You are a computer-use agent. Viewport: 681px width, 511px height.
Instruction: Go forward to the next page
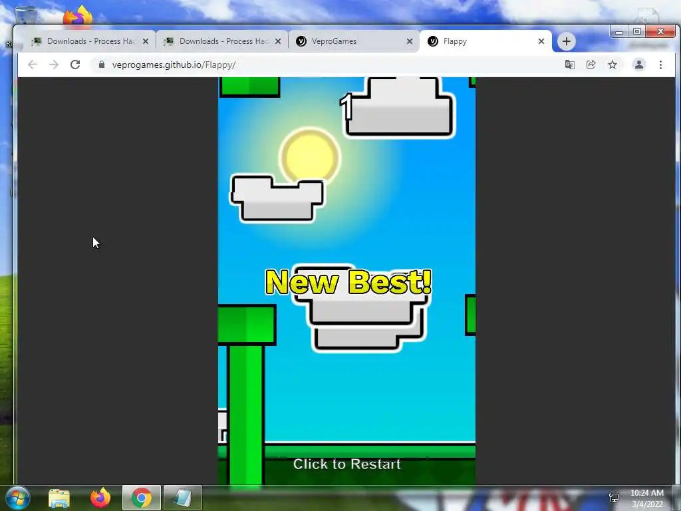tap(54, 65)
